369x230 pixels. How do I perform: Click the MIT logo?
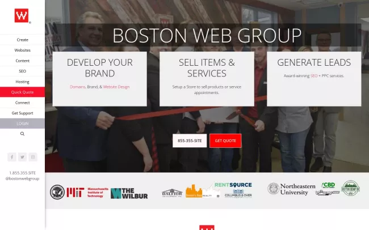click(86, 193)
